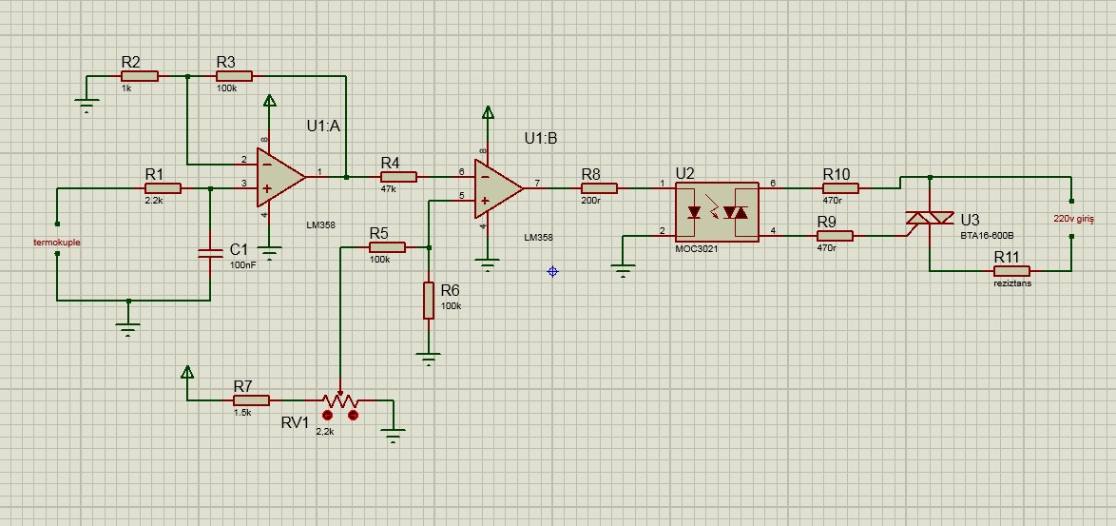Screen dimensions: 1116x526
Task: Click the RV1 potentiometer wiper
Action: point(339,392)
